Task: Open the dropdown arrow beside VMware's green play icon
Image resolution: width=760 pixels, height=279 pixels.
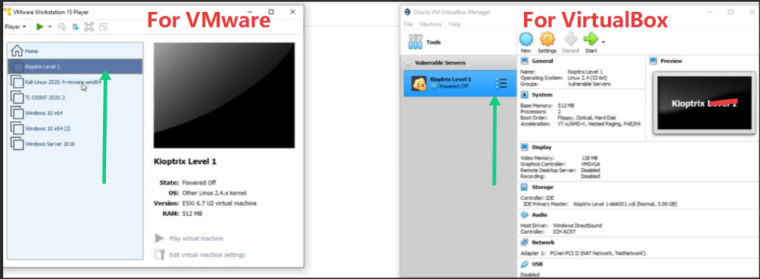Action: [x=50, y=27]
